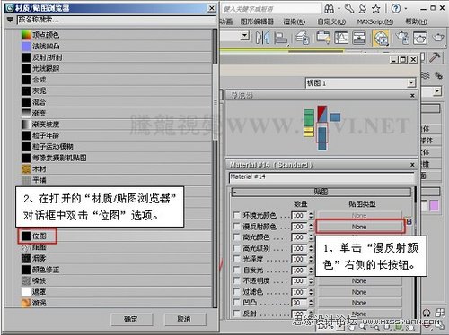This screenshot has height=335, width=449.
Task: Open the question mark help icon
Action: [x=396, y=9]
